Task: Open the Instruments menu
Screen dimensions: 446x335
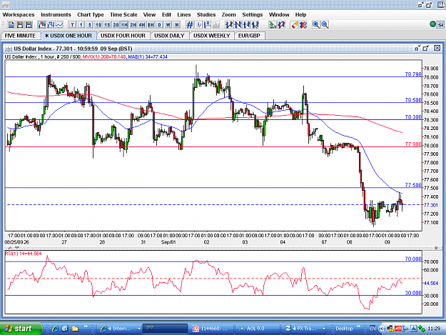Action: click(x=56, y=14)
